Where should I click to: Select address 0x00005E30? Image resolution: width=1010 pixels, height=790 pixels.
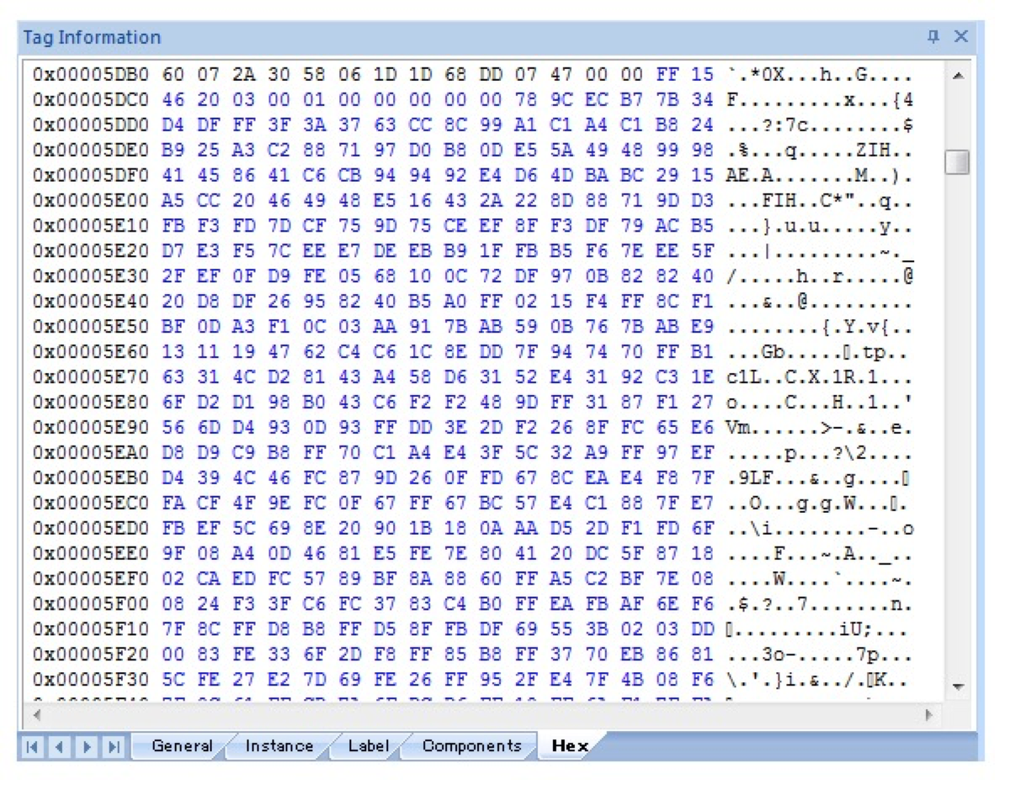pos(91,276)
